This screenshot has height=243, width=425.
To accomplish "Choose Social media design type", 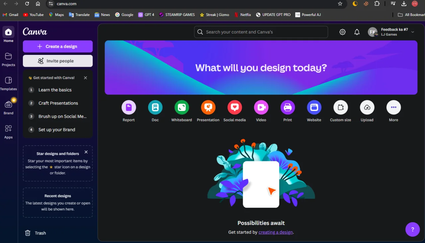I will 235,107.
